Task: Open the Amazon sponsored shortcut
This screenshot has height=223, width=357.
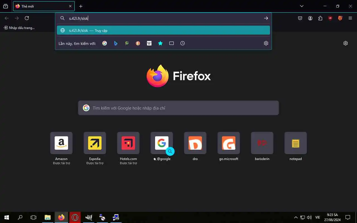Action: (61, 143)
